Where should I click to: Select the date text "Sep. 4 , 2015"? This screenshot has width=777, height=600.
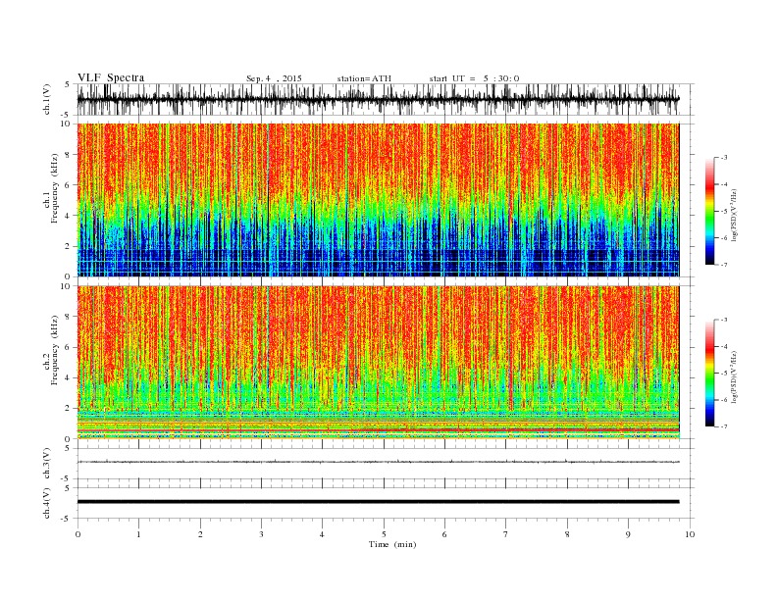[274, 78]
